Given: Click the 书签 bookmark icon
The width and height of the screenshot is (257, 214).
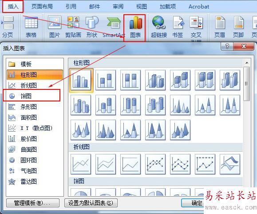Looking at the screenshot, I should [178, 27].
